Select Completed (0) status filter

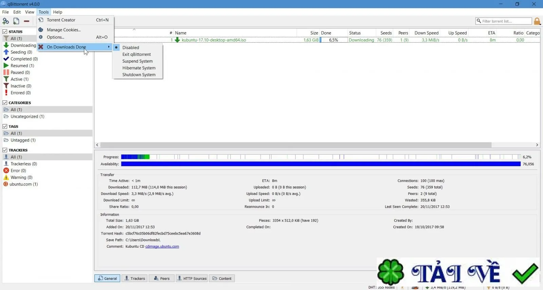coord(24,59)
